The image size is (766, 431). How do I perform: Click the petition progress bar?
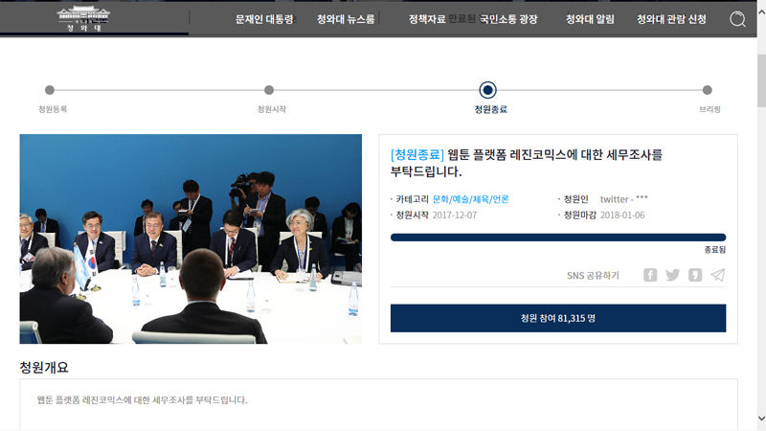click(x=558, y=238)
